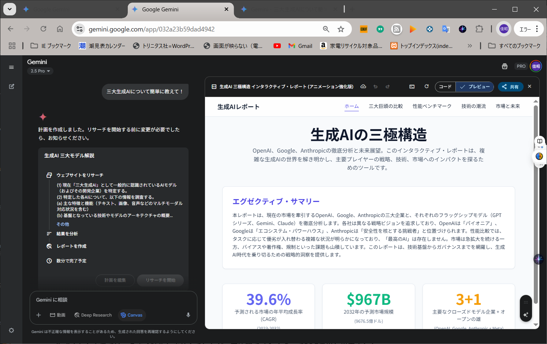The width and height of the screenshot is (547, 344).
Task: Click the 生成AIレポート title
Action: (238, 107)
